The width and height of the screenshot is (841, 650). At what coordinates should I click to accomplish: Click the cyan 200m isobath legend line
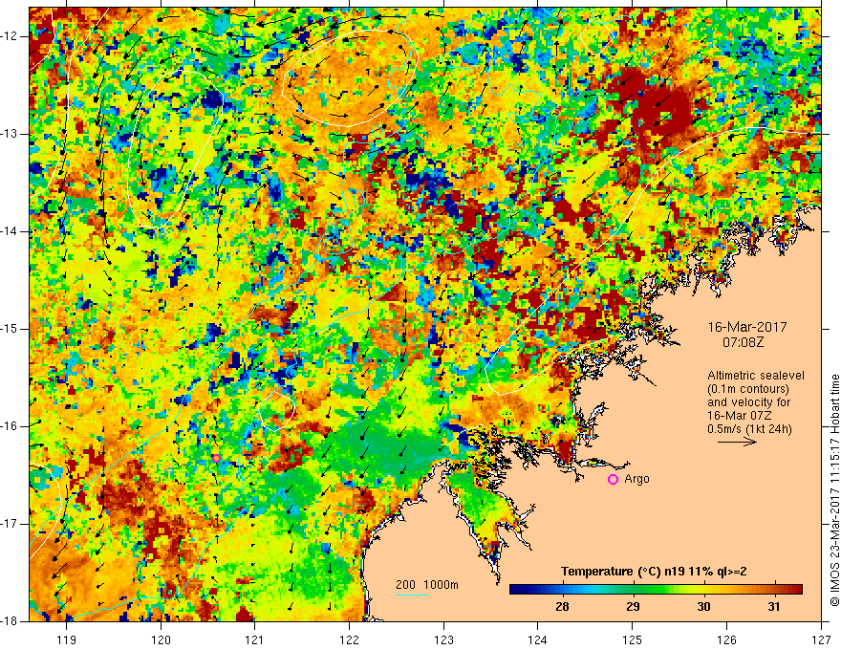(x=411, y=595)
